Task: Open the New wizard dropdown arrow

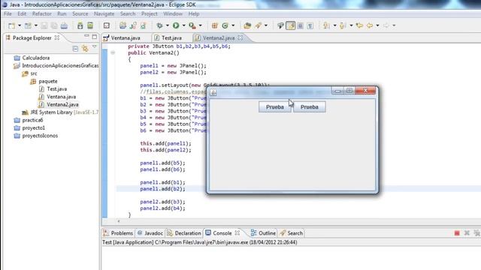Action: pyautogui.click(x=20, y=25)
